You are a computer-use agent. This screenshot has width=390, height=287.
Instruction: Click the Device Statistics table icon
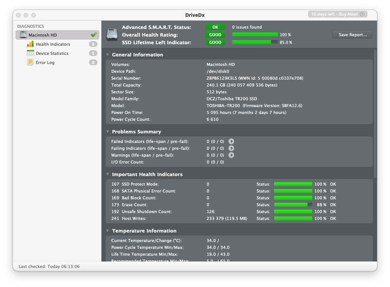(30, 53)
